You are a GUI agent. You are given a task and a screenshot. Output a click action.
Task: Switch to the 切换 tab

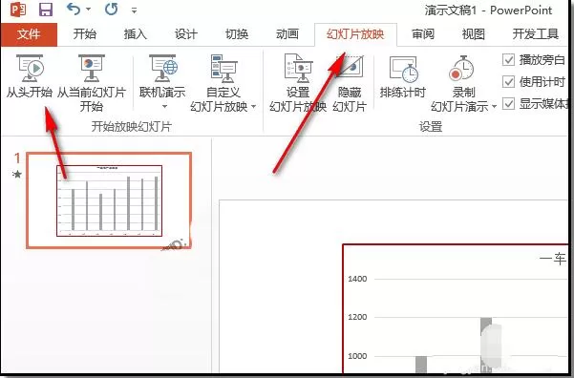click(x=237, y=34)
